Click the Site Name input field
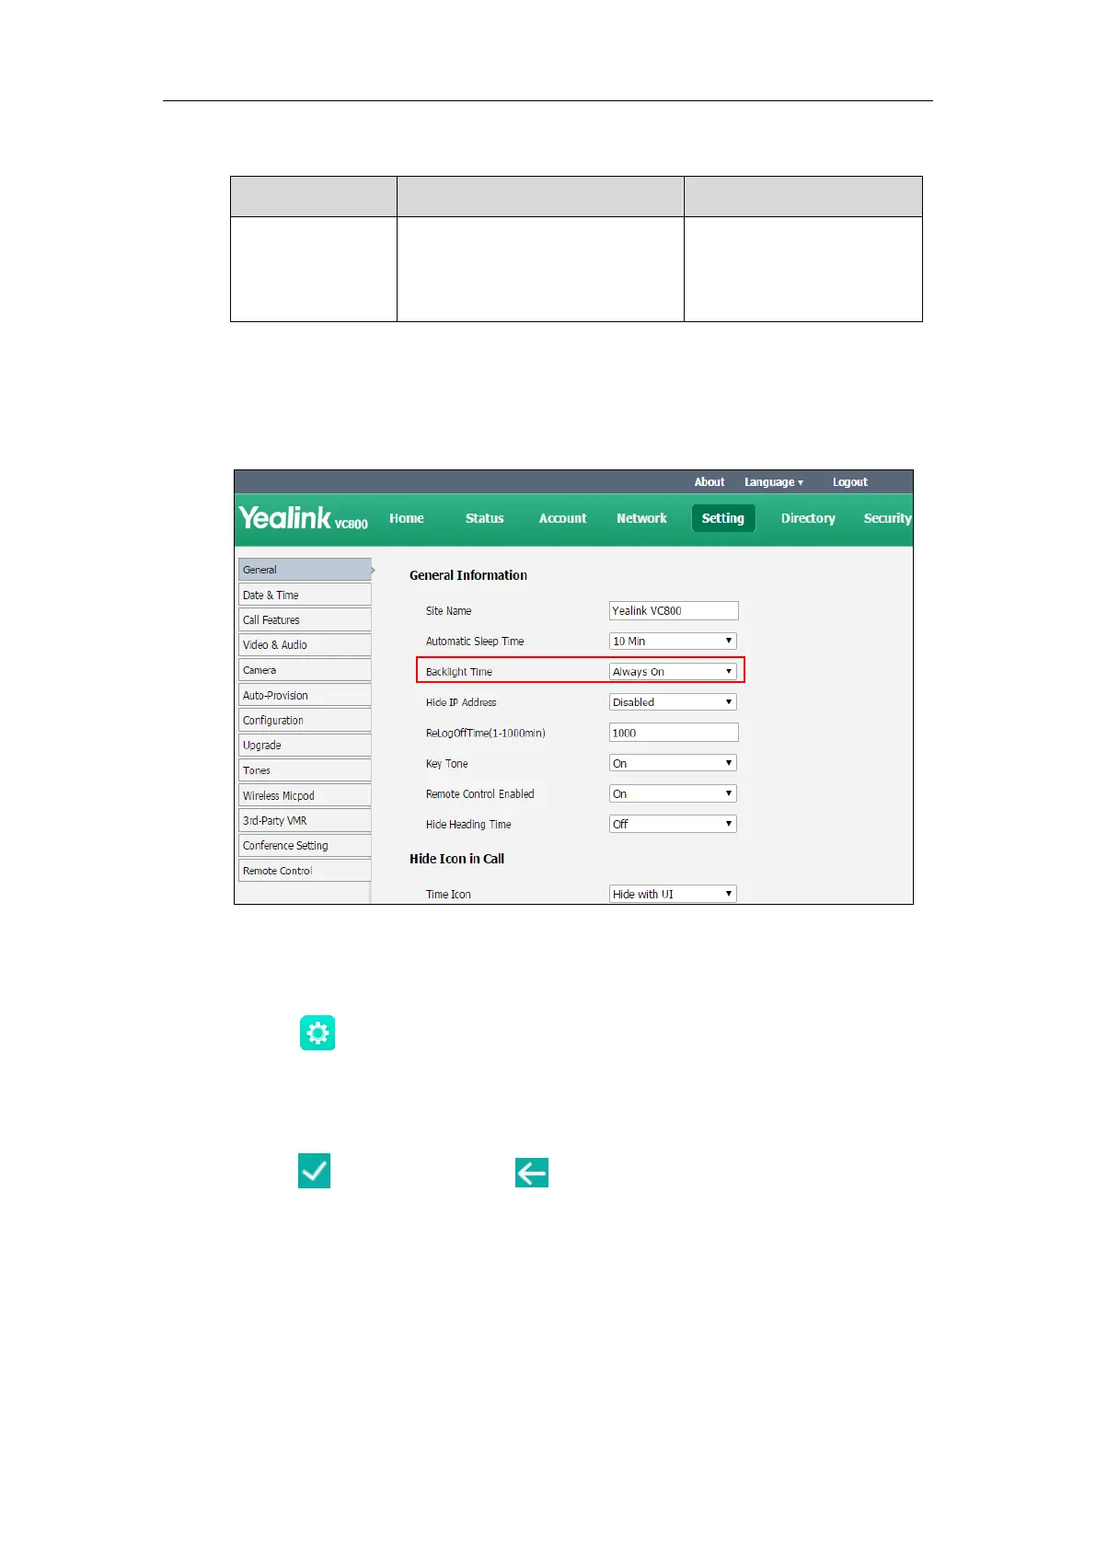 tap(674, 611)
